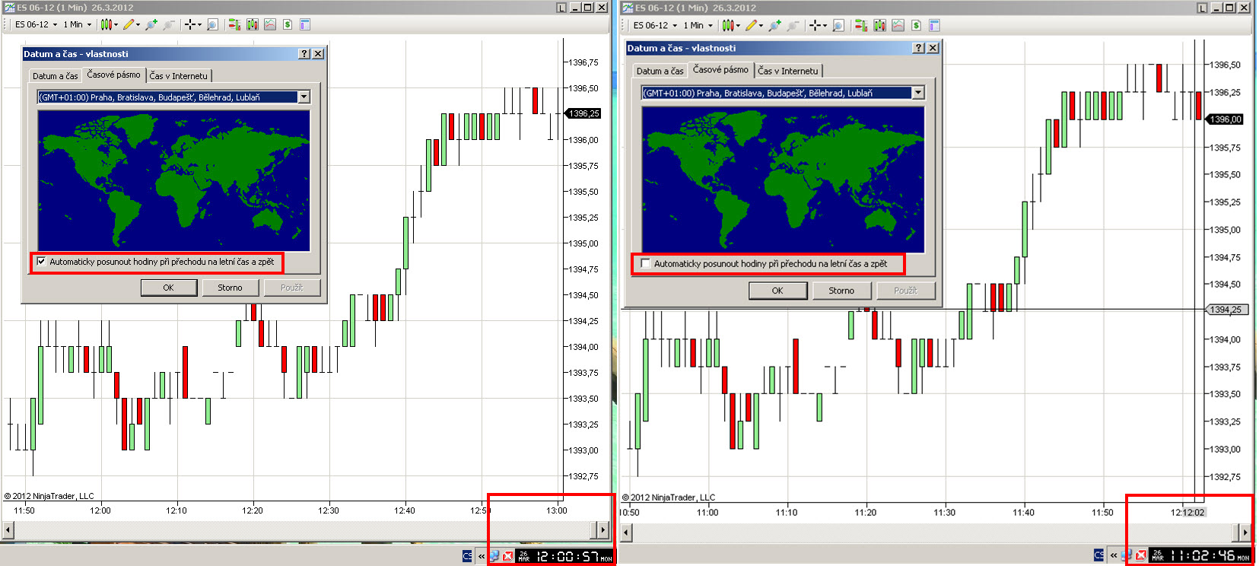Open Indicators icon in left chart toolbar
The height and width of the screenshot is (566, 1259).
[270, 24]
